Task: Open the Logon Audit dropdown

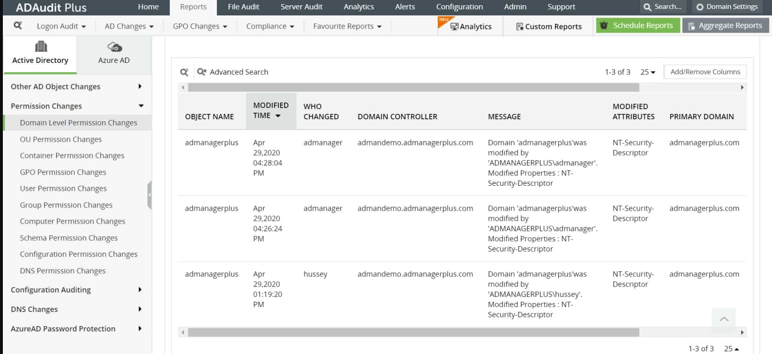Action: (x=61, y=26)
